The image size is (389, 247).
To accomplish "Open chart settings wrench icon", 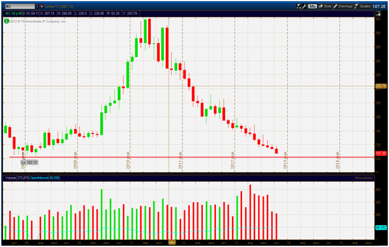I will click(304, 6).
